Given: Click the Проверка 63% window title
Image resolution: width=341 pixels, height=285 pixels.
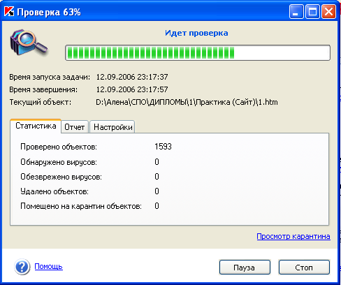Looking at the screenshot, I should pos(49,12).
